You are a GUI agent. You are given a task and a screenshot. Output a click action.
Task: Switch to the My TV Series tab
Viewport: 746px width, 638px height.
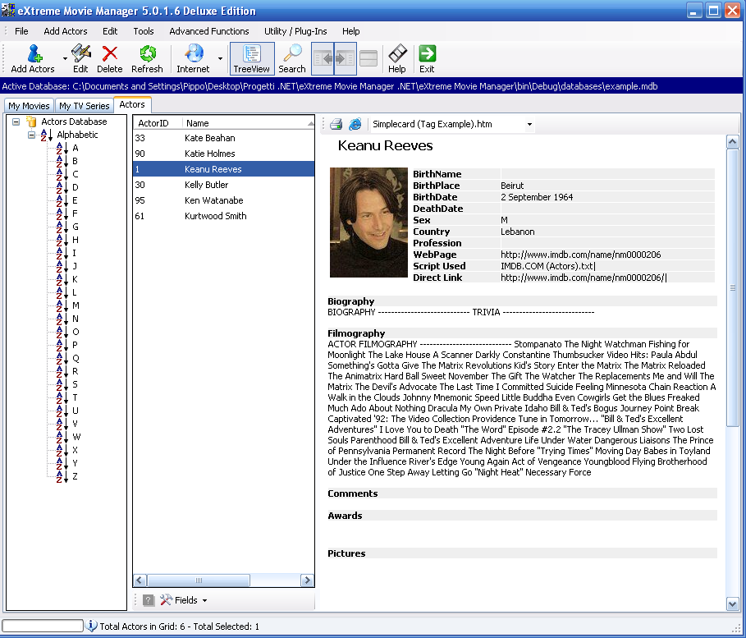click(x=84, y=106)
